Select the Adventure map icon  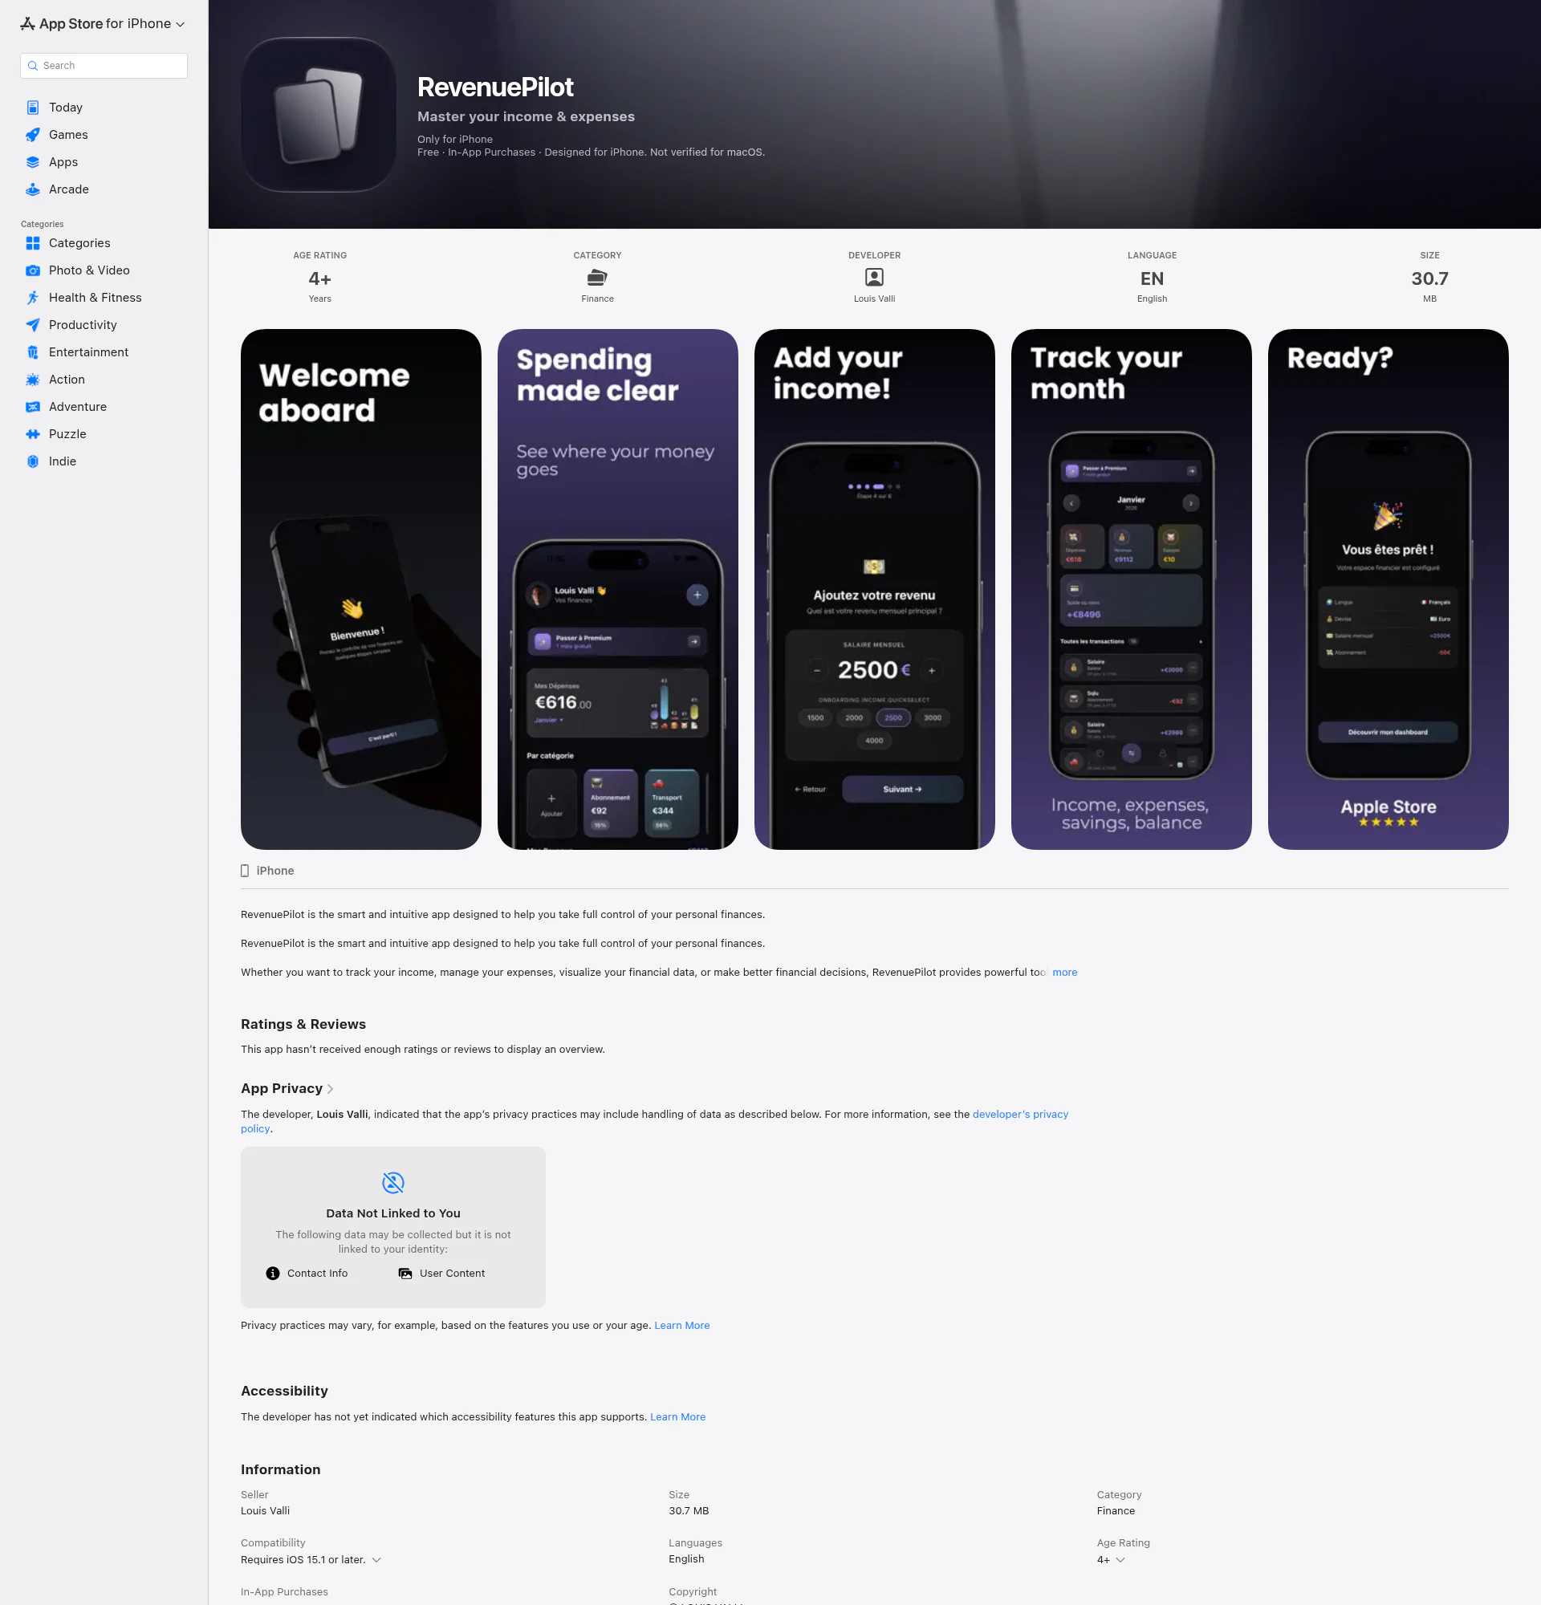click(x=33, y=407)
